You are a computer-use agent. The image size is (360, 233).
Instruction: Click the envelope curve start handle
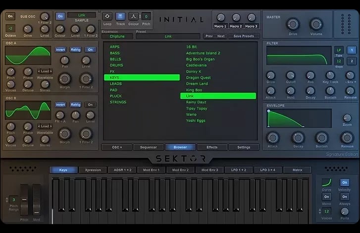coord(268,111)
